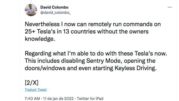Click 'Sentry Mode' in the tweet text
This screenshot has height=101, width=179.
[103, 61]
